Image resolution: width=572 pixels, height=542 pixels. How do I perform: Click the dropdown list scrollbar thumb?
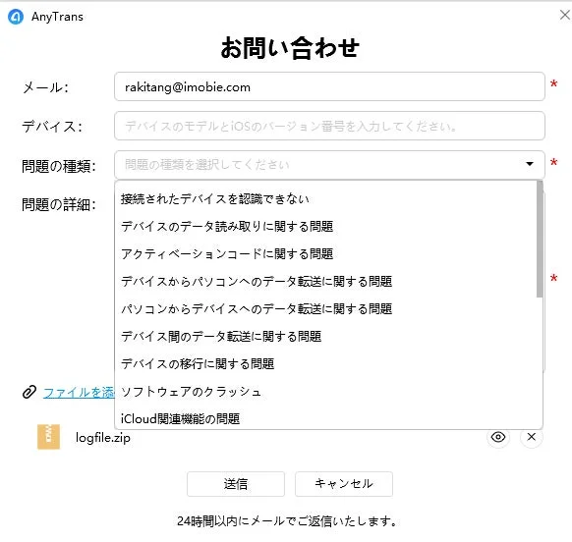click(540, 240)
